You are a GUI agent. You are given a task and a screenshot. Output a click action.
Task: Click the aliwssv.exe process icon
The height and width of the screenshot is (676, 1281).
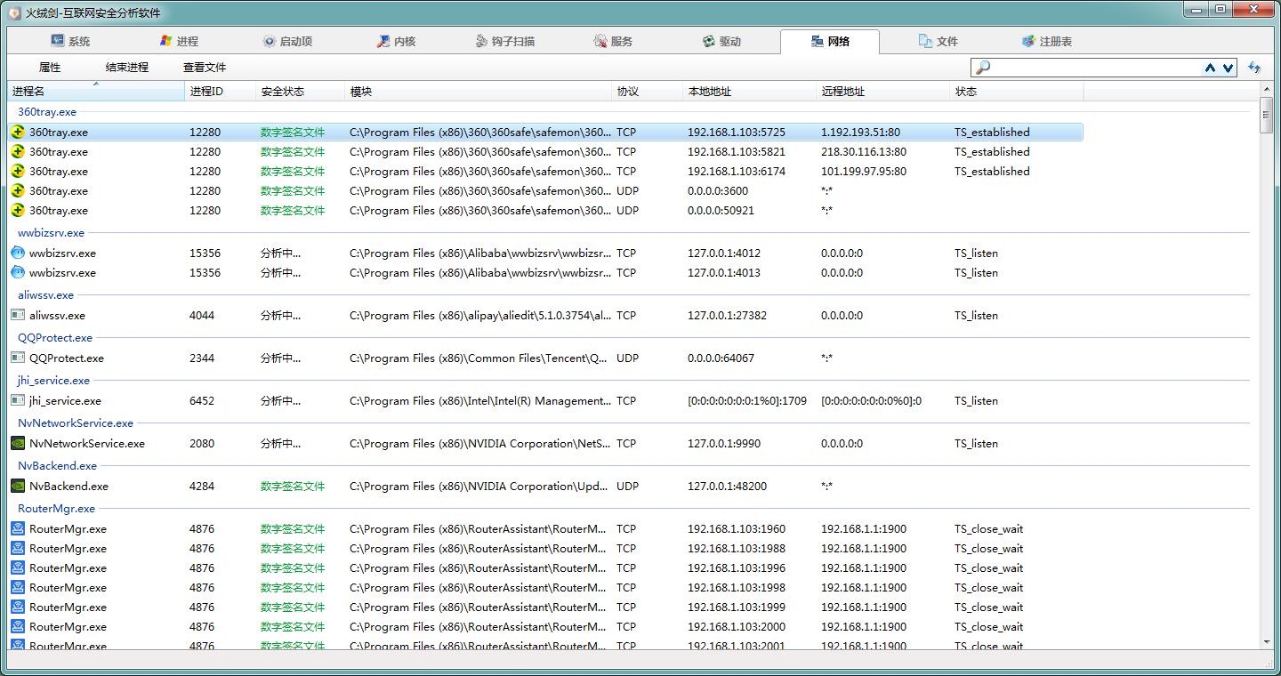pos(18,316)
